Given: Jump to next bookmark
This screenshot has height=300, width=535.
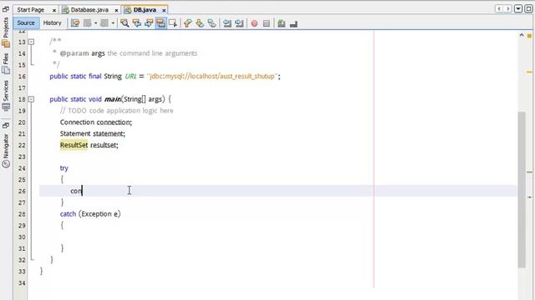Looking at the screenshot, I should pyautogui.click(x=200, y=23).
